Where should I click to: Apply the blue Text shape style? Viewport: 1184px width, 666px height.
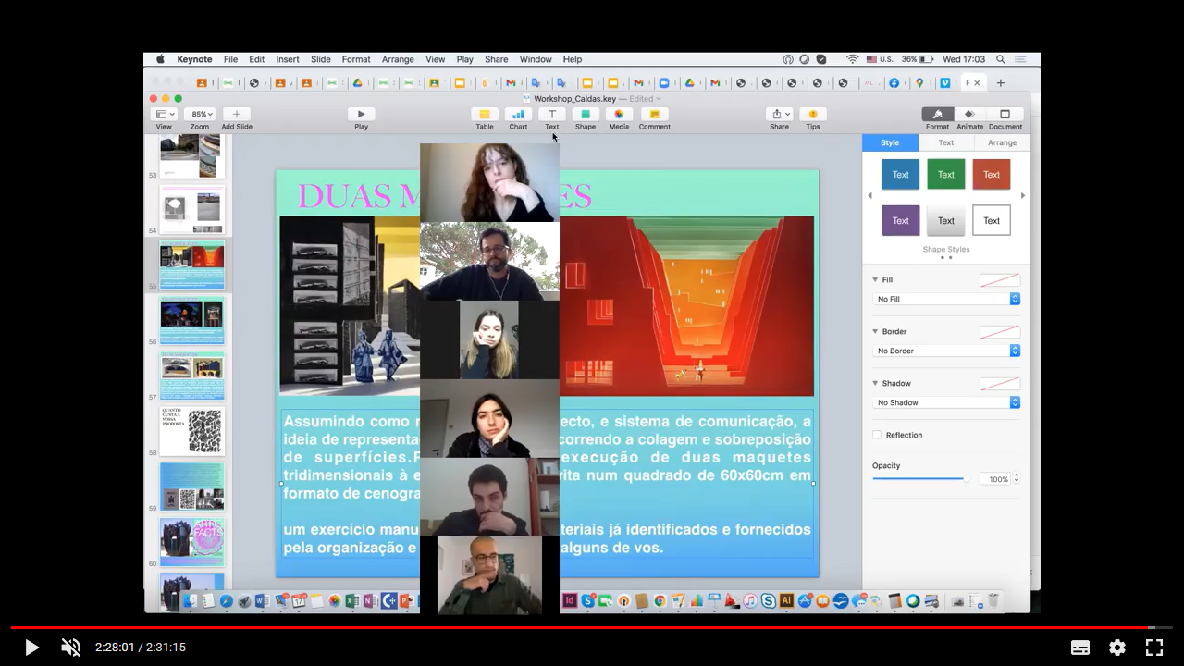point(900,175)
